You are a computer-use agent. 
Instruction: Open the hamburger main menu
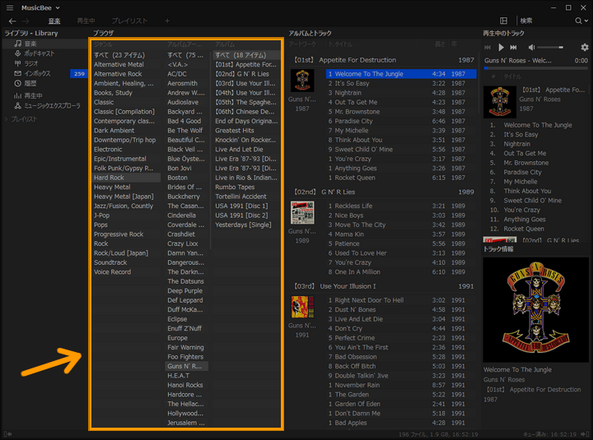[x=10, y=7]
